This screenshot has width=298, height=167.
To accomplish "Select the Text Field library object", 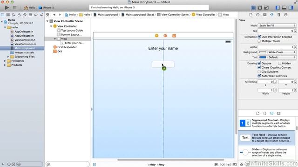I will pos(267,138).
